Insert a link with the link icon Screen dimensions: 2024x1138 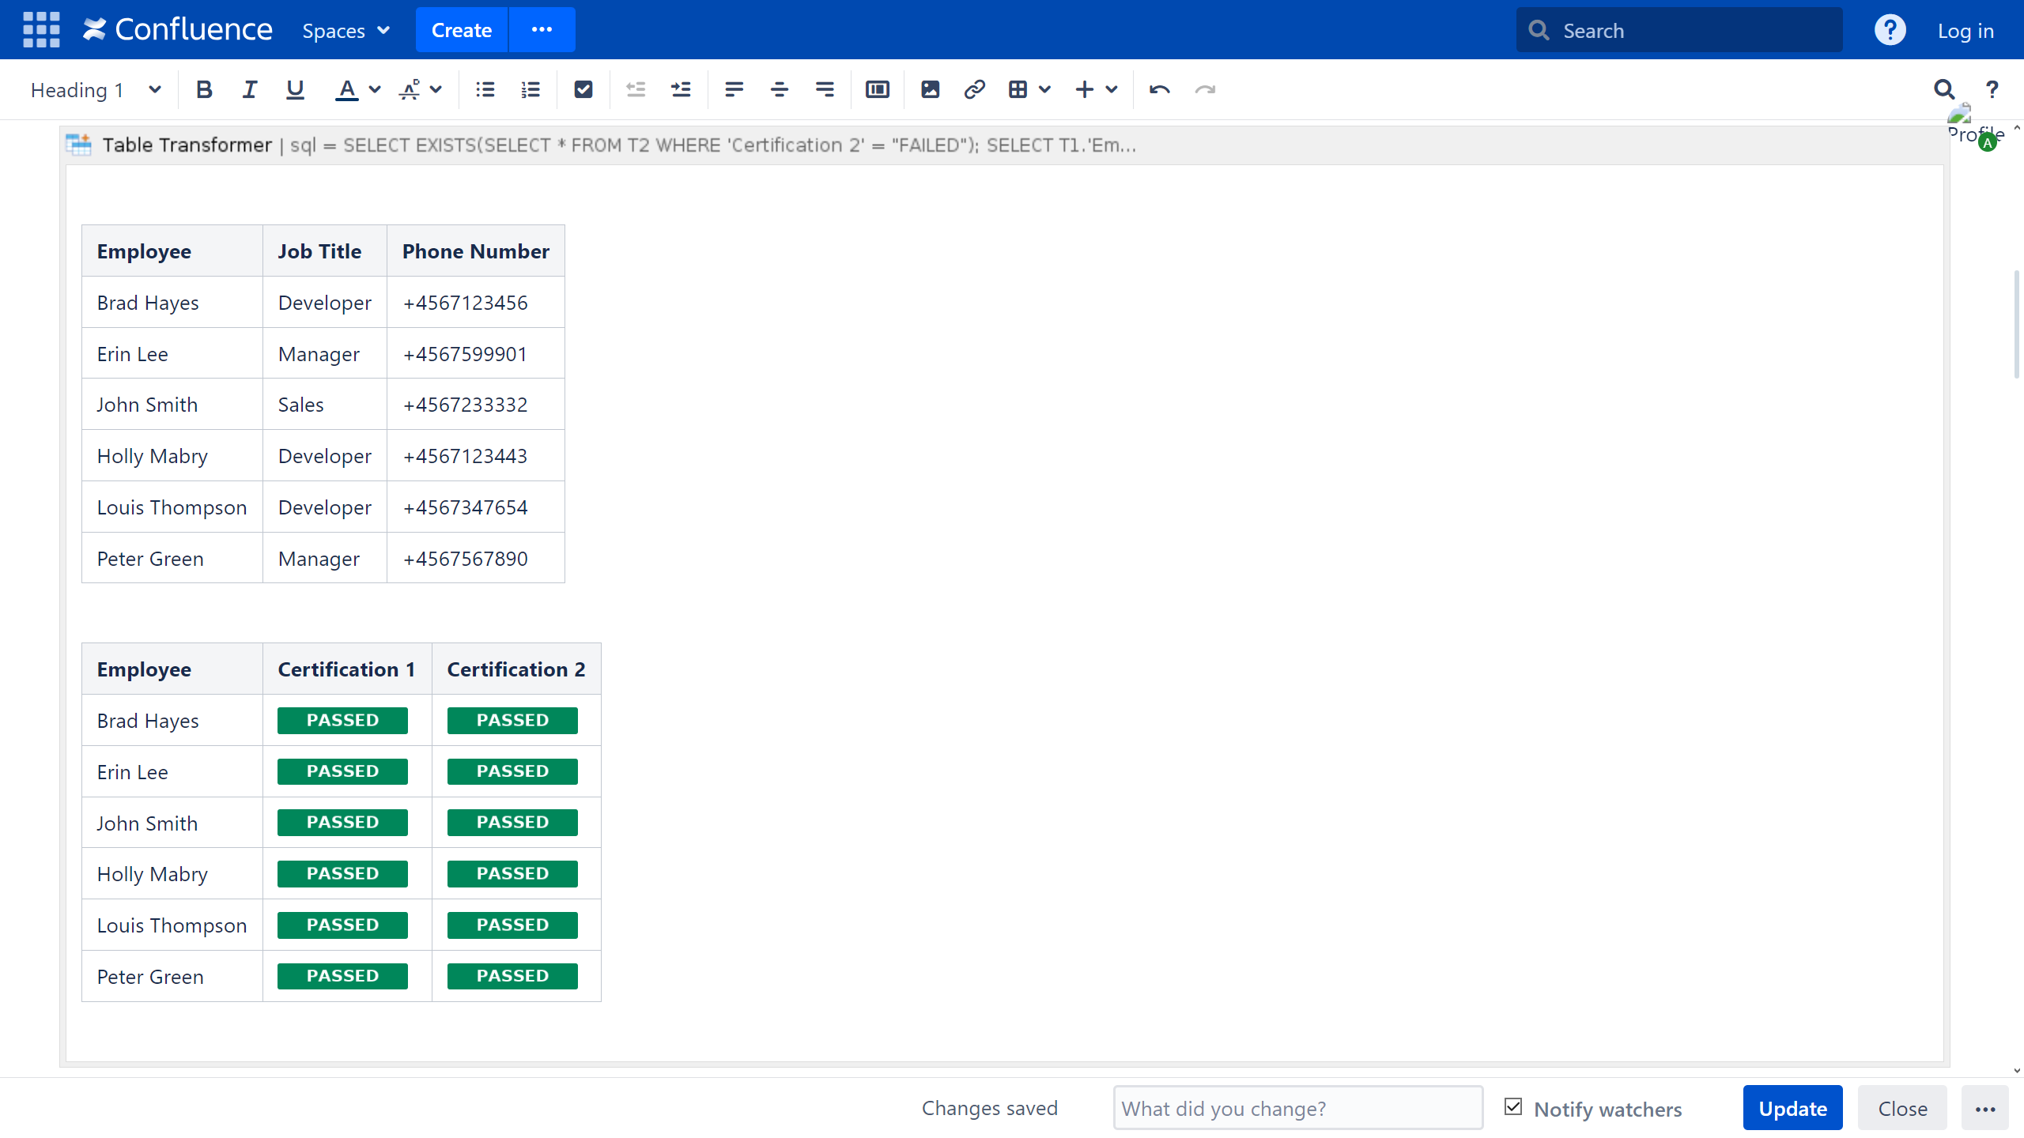click(x=974, y=89)
